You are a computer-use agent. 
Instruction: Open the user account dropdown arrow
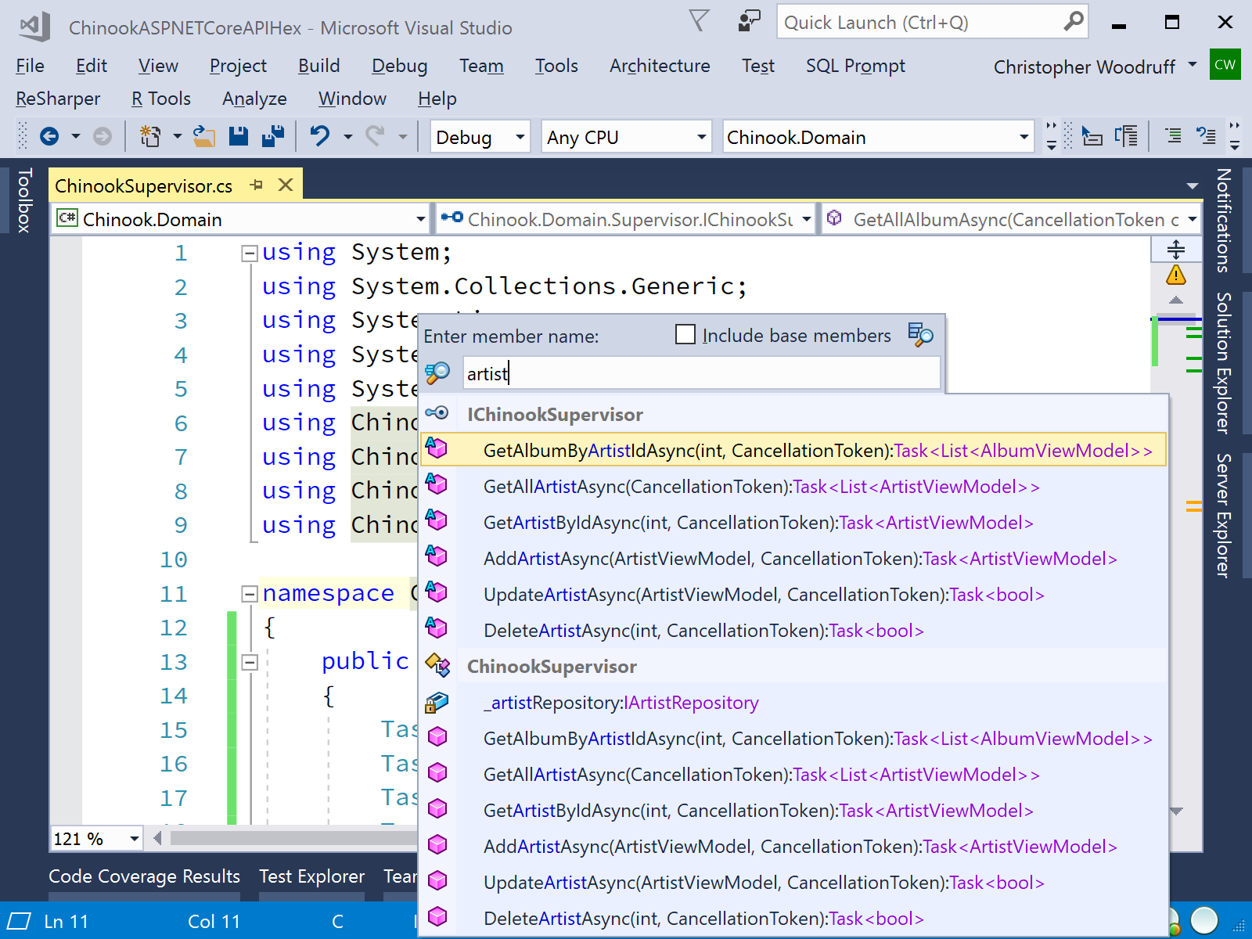point(1193,64)
